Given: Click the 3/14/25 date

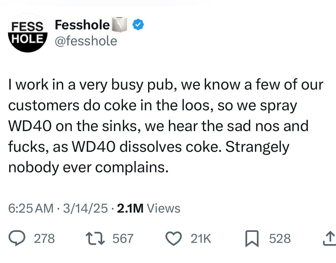Looking at the screenshot, I should coord(83,208).
